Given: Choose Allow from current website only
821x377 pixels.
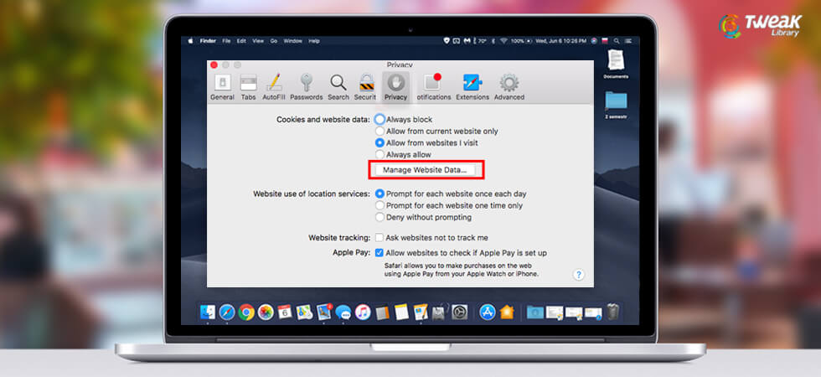Looking at the screenshot, I should tap(380, 132).
